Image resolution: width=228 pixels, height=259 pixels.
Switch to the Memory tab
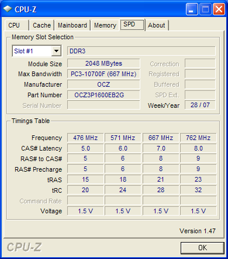coord(105,25)
